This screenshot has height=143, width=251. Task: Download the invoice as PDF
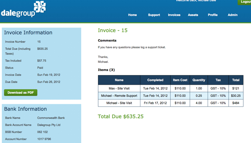[21, 92]
